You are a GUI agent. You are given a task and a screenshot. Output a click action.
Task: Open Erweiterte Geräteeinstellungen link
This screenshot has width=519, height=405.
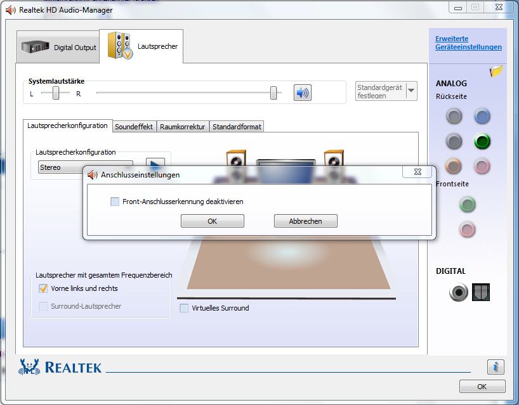click(468, 43)
